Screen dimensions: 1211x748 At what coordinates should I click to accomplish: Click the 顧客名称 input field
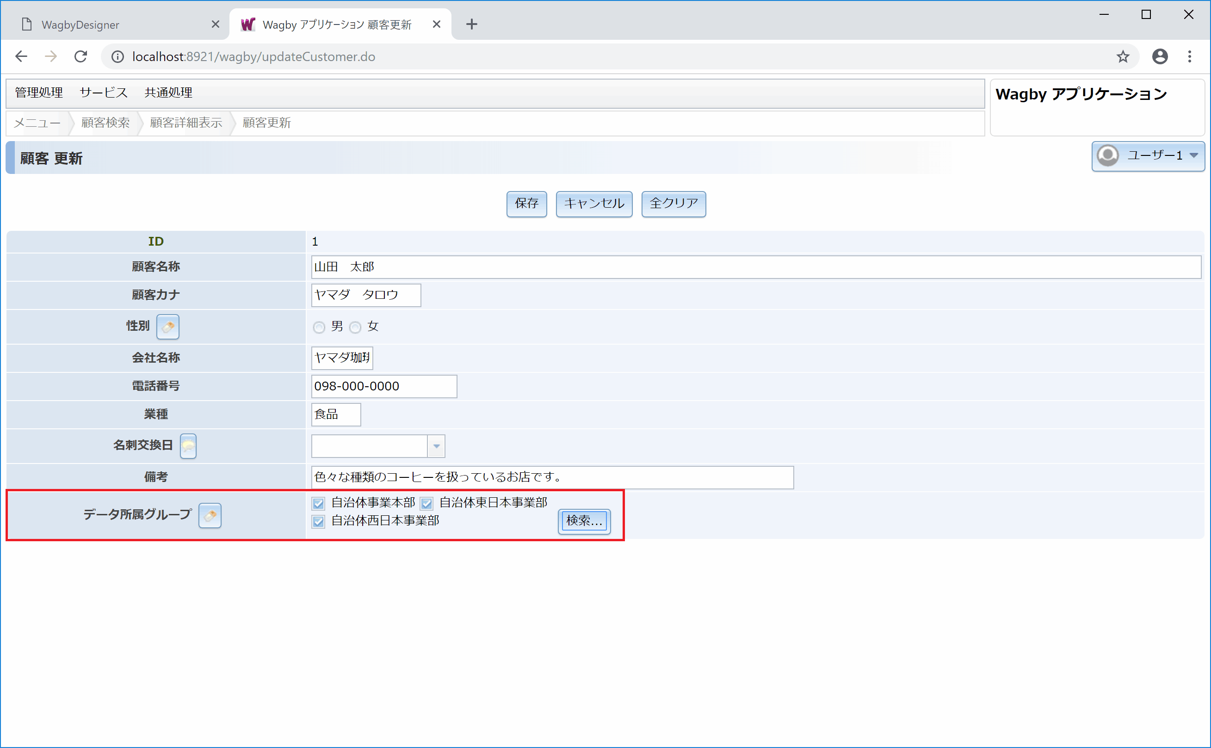coord(756,267)
